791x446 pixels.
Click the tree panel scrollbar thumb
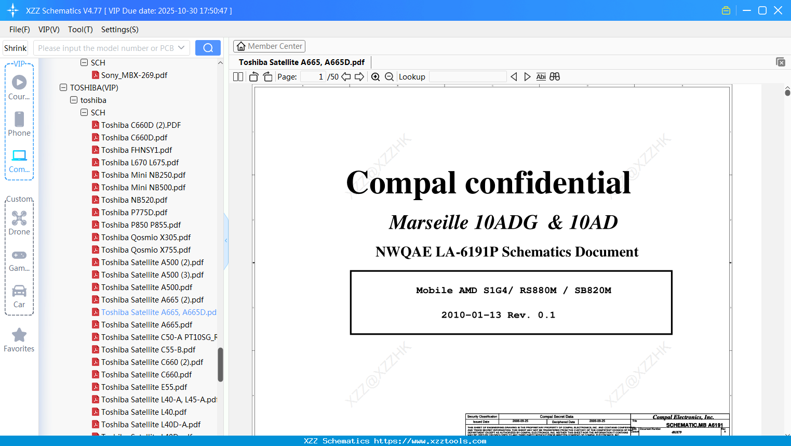[x=220, y=364]
